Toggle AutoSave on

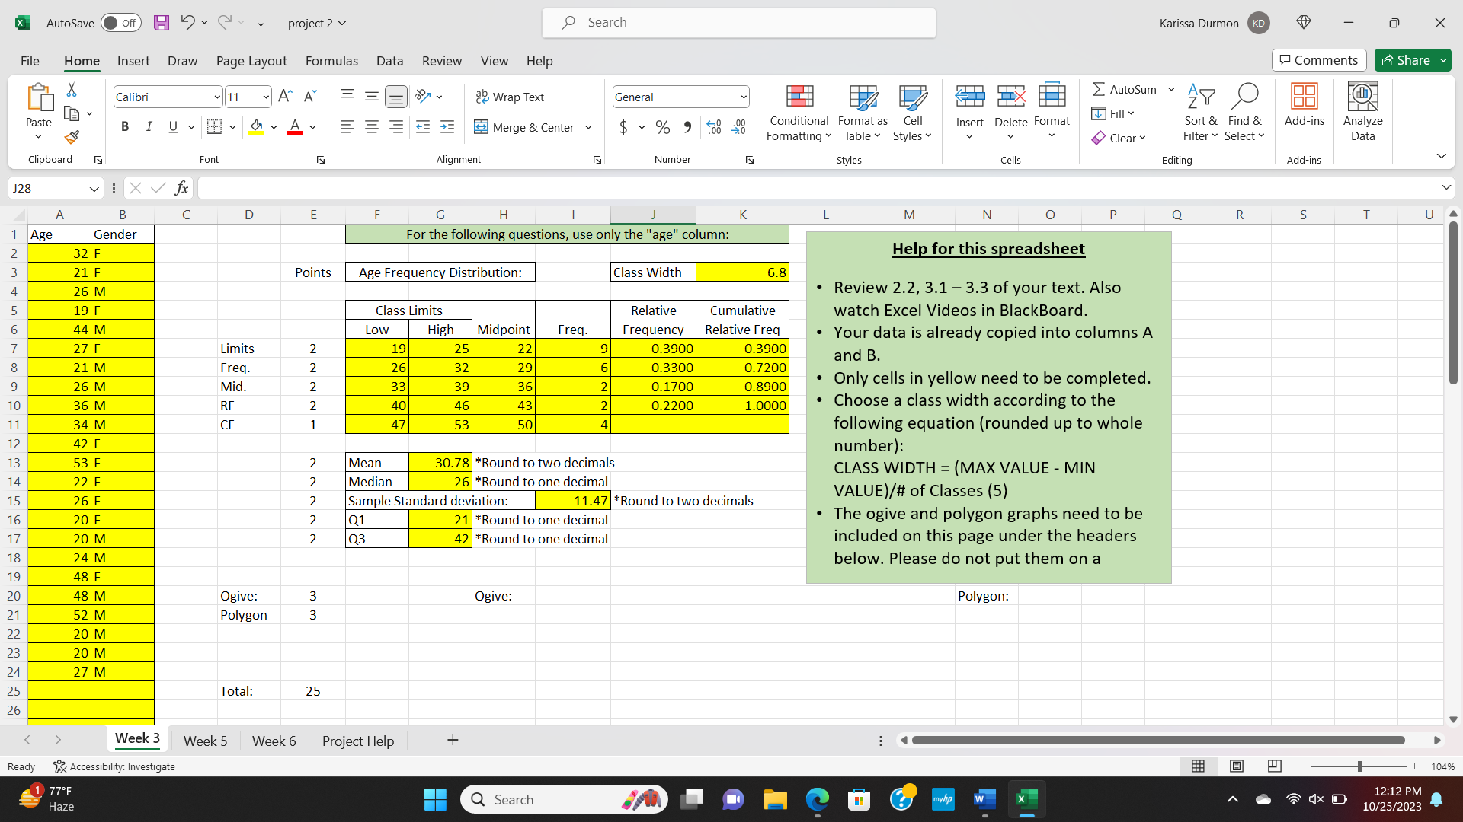click(x=120, y=23)
